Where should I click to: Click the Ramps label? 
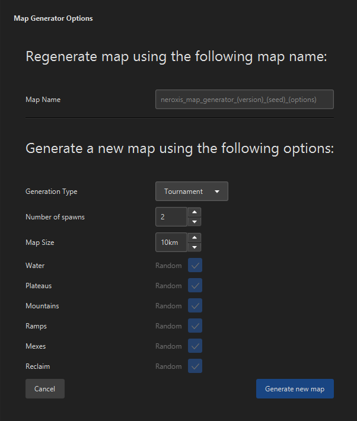click(36, 326)
